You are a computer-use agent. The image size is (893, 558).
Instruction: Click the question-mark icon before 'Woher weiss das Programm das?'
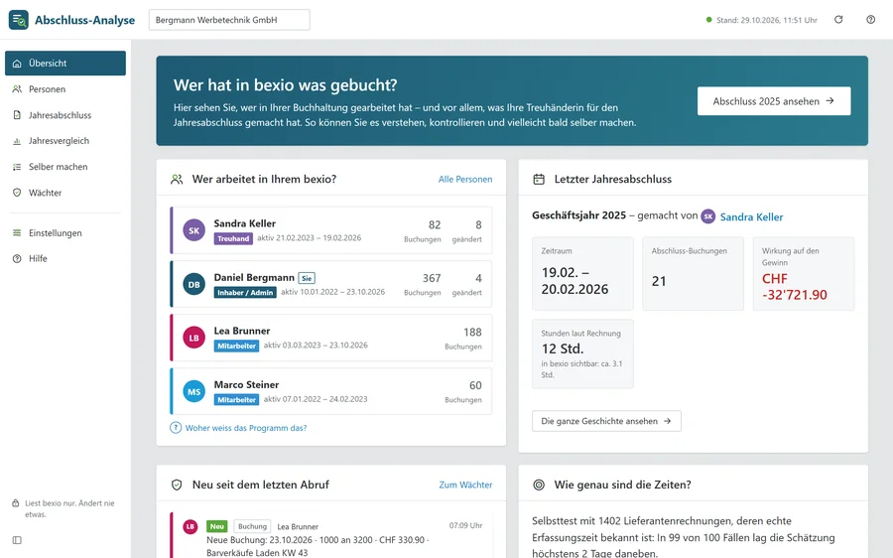click(176, 428)
